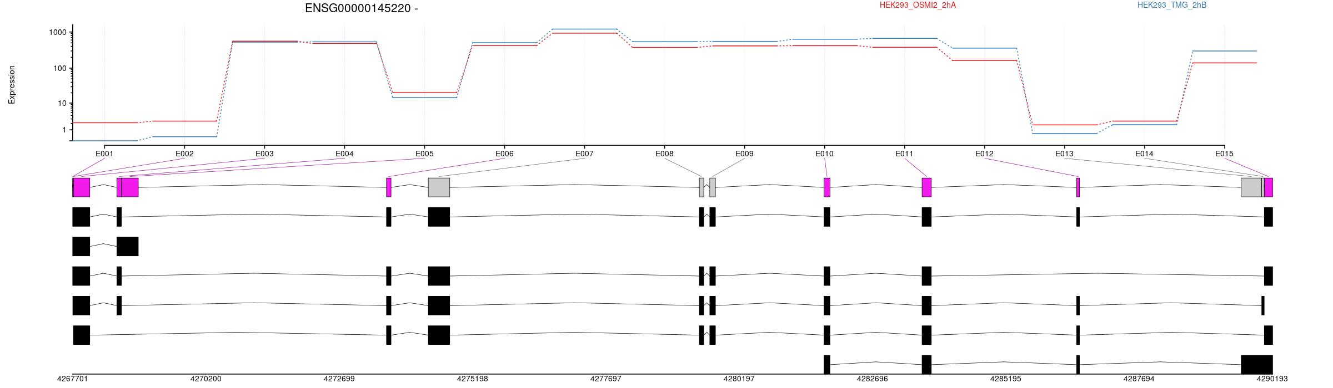Click the wide black exon in bottom transcript

1257,365
